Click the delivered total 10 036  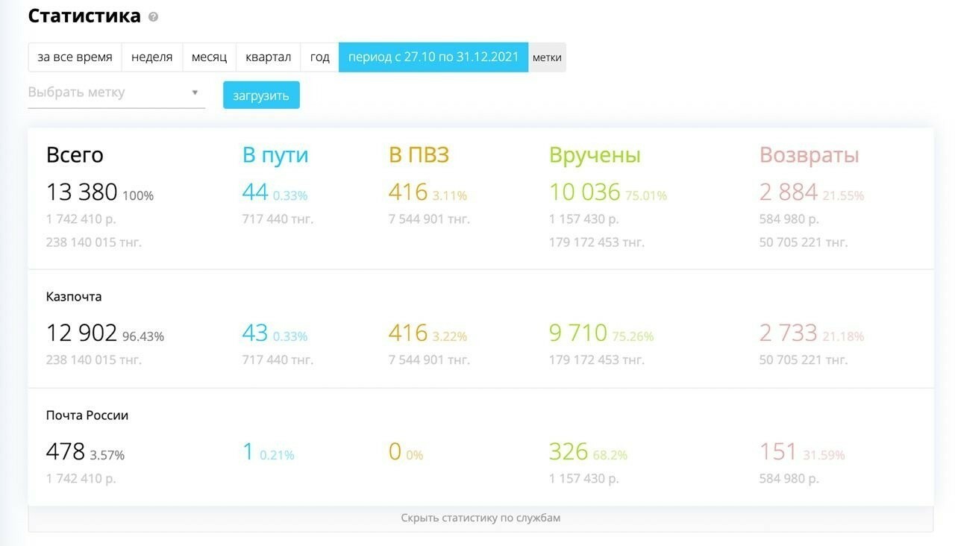coord(585,192)
